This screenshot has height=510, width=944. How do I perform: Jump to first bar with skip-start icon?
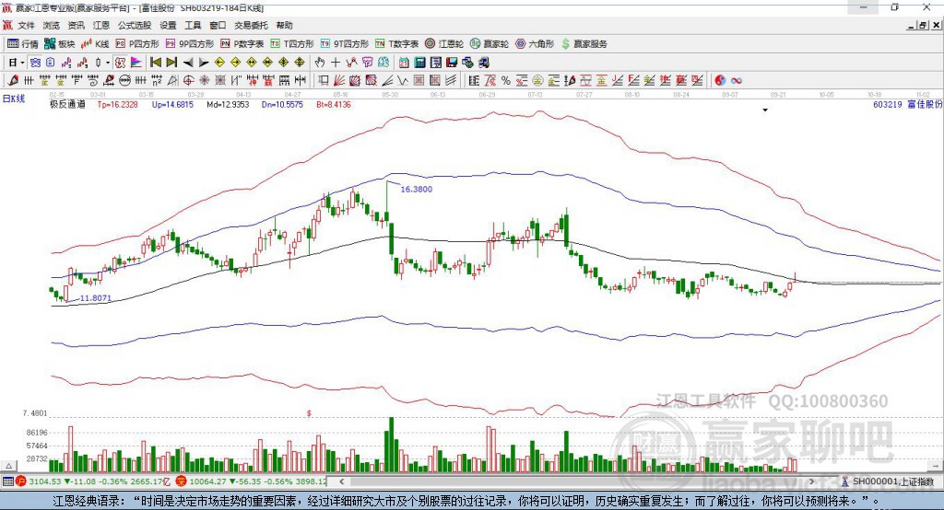(156, 63)
